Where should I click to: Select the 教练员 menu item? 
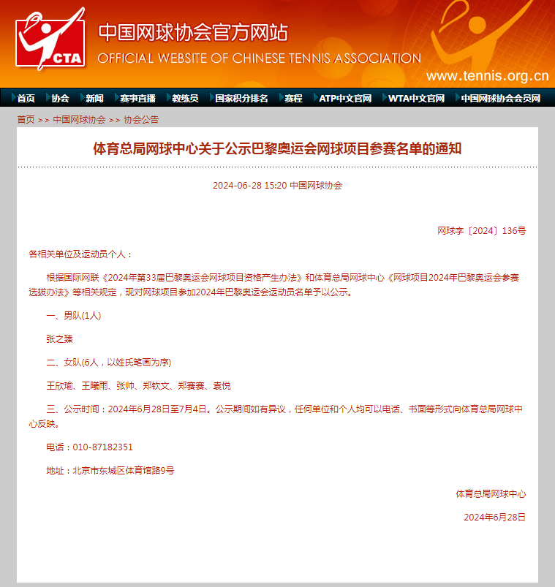coord(185,98)
